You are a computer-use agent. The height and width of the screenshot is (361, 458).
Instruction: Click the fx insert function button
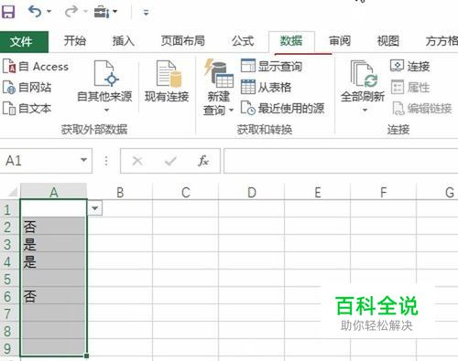(x=203, y=161)
